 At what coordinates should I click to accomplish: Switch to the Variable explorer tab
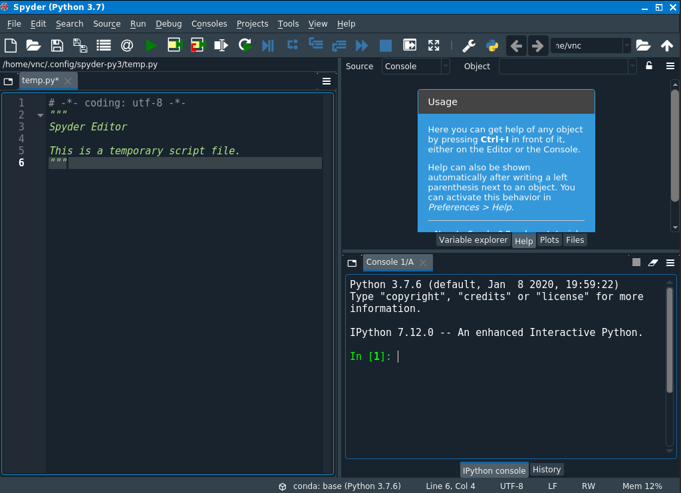point(474,240)
